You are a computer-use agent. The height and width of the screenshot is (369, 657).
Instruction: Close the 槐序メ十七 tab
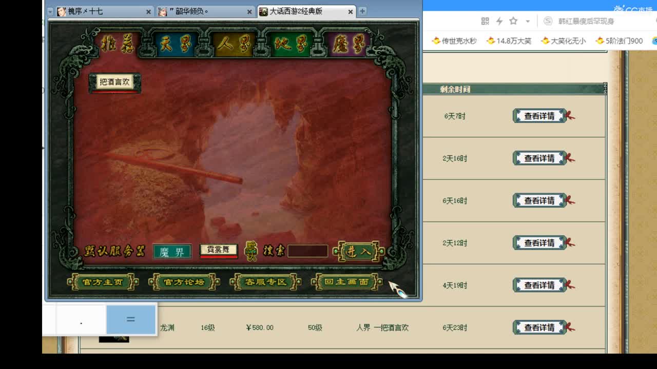click(148, 12)
